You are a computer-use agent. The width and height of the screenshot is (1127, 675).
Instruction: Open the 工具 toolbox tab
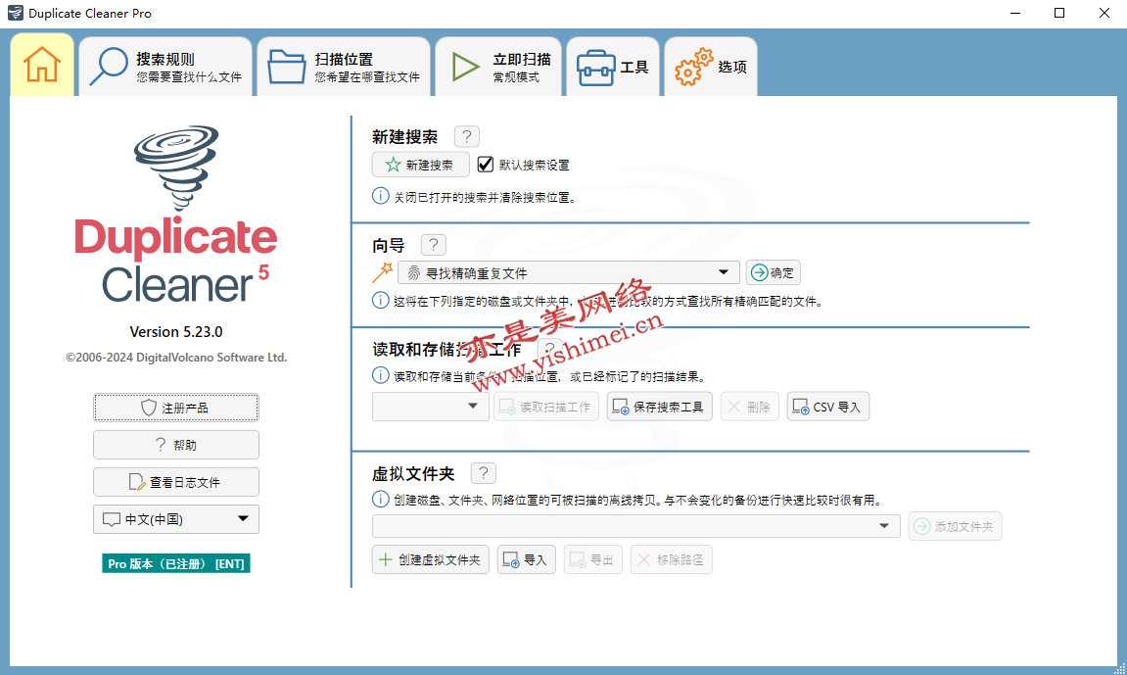[613, 67]
